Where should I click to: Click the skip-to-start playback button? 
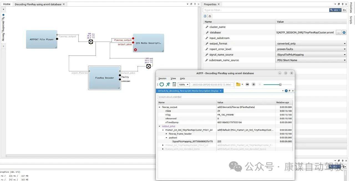(247, 84)
